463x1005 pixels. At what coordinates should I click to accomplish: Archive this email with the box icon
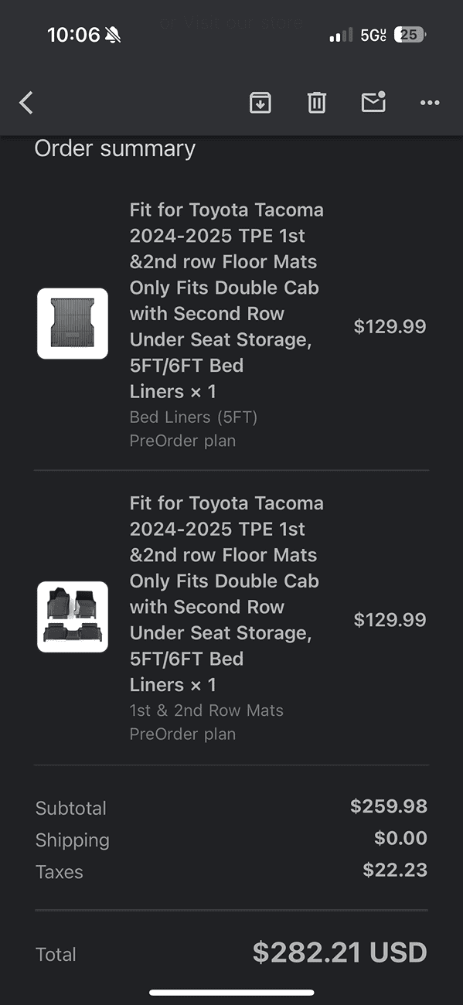(260, 103)
